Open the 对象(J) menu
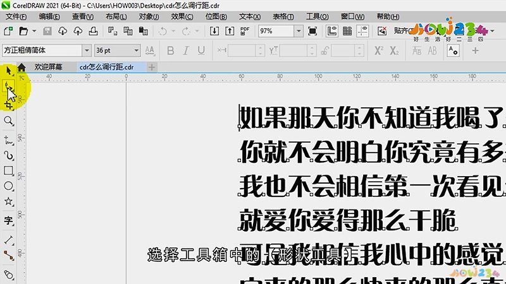506x284 pixels. [149, 16]
